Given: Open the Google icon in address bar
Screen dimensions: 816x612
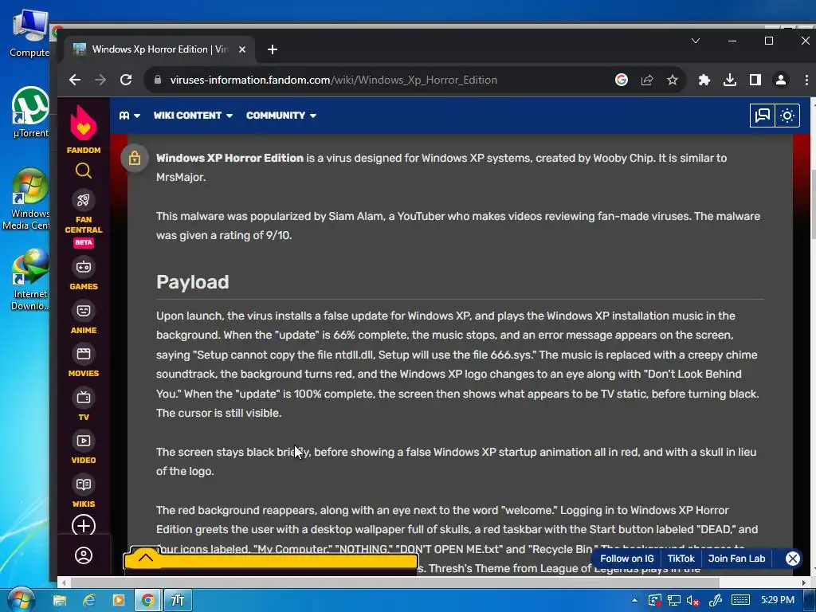Looking at the screenshot, I should 622,80.
